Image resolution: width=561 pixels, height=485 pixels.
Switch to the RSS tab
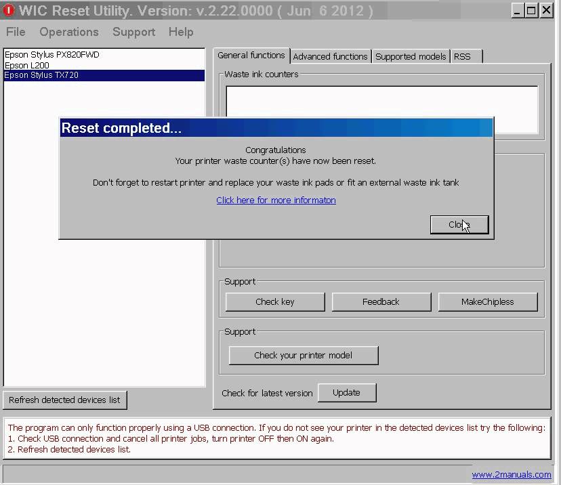(x=466, y=56)
